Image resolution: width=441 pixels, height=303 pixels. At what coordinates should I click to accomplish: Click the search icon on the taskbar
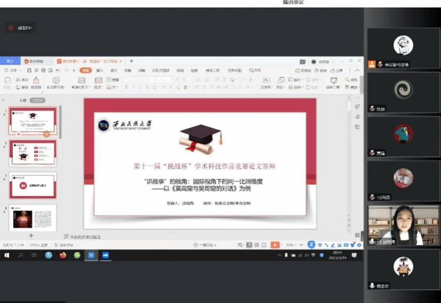click(21, 256)
